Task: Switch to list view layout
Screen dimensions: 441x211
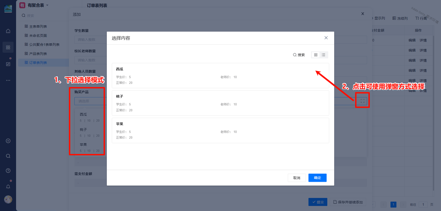Action: click(x=324, y=55)
